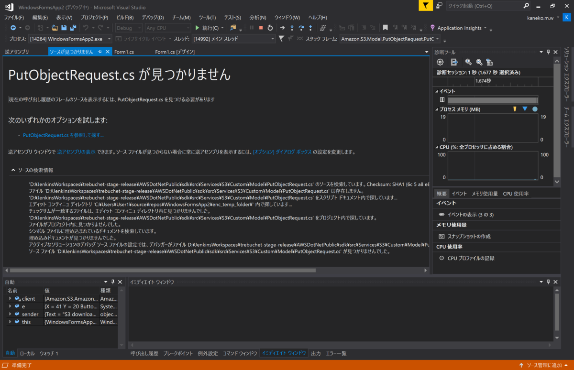Collapse the プロセス メモリ (MB) section
574x370 pixels.
point(437,109)
